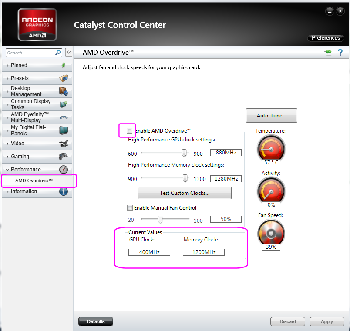
Task: Click the 1280MHz memory clock value box
Action: [225, 179]
